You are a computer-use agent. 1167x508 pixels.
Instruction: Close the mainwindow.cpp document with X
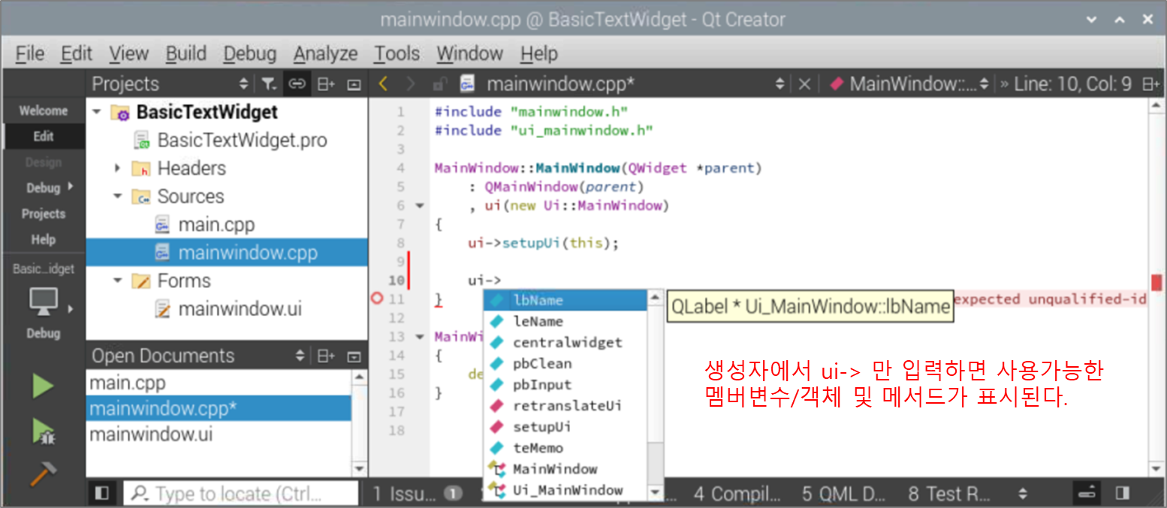tap(804, 84)
